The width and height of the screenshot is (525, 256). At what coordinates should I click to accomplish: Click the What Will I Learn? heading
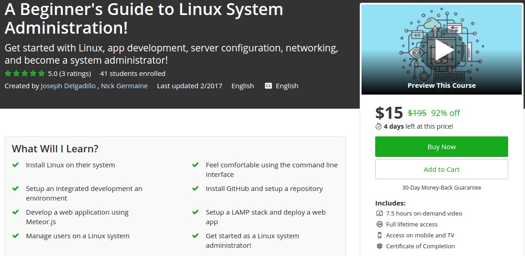point(55,149)
